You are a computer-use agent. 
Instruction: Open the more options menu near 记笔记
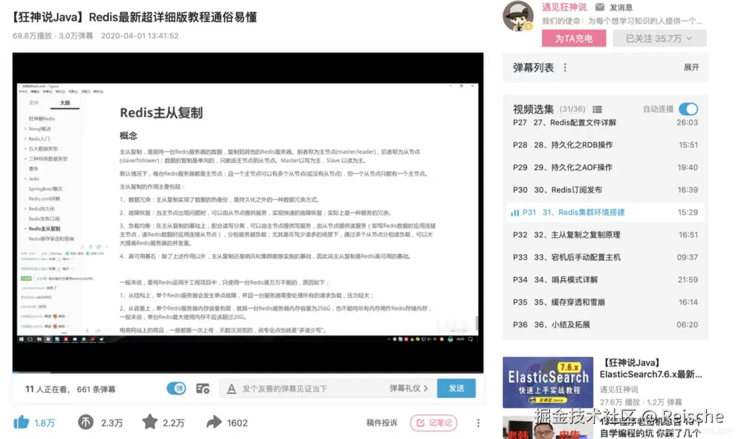tap(478, 423)
